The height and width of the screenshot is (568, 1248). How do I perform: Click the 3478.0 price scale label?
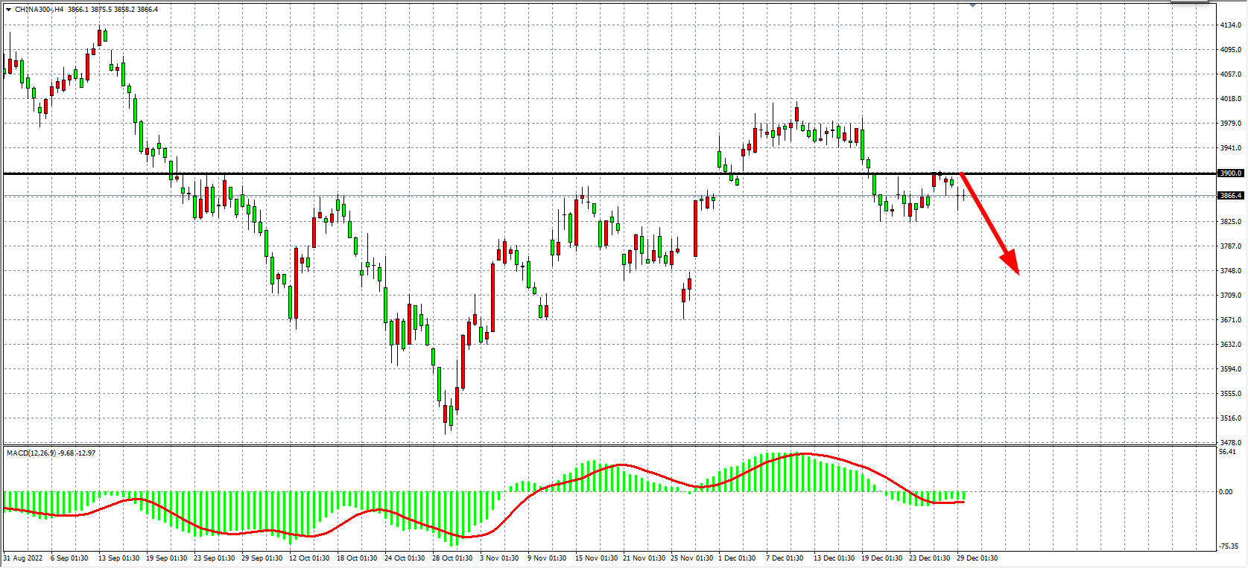click(x=1230, y=443)
